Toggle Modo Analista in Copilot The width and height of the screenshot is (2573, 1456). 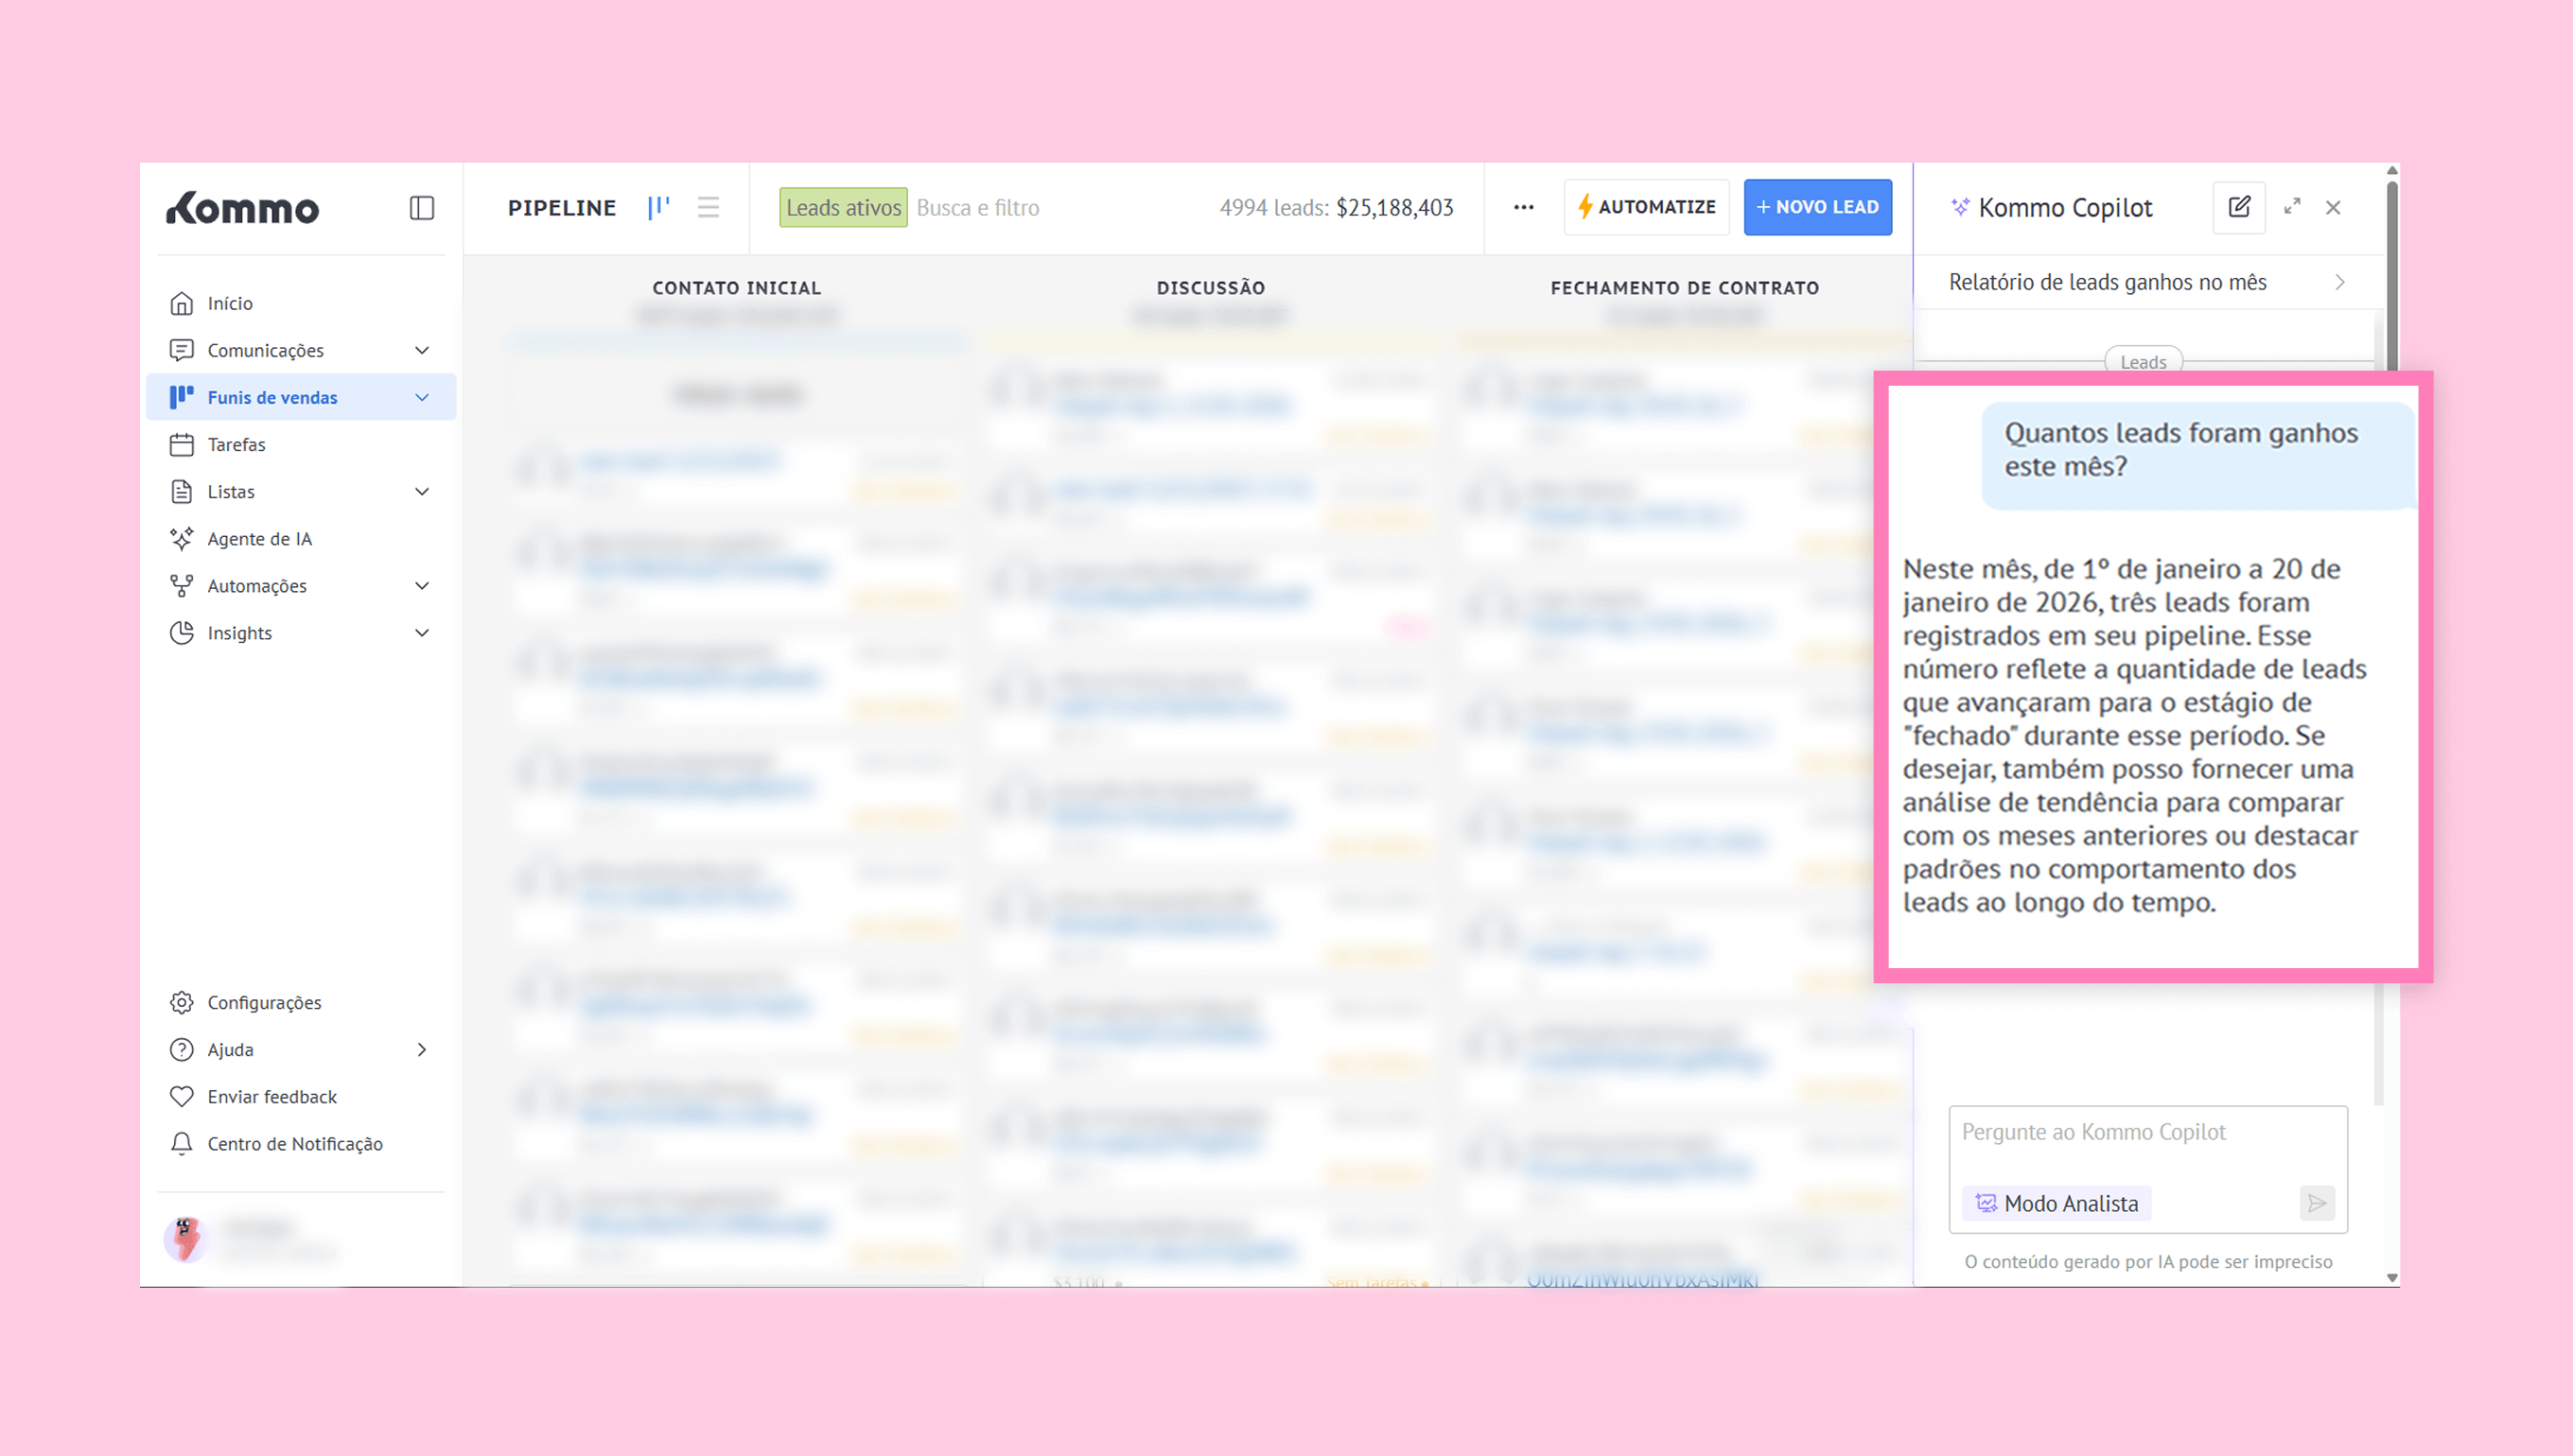tap(2057, 1203)
